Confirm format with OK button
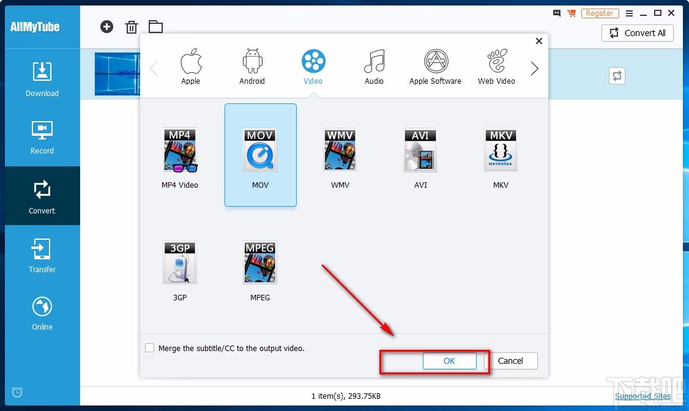The image size is (689, 411). tap(450, 361)
